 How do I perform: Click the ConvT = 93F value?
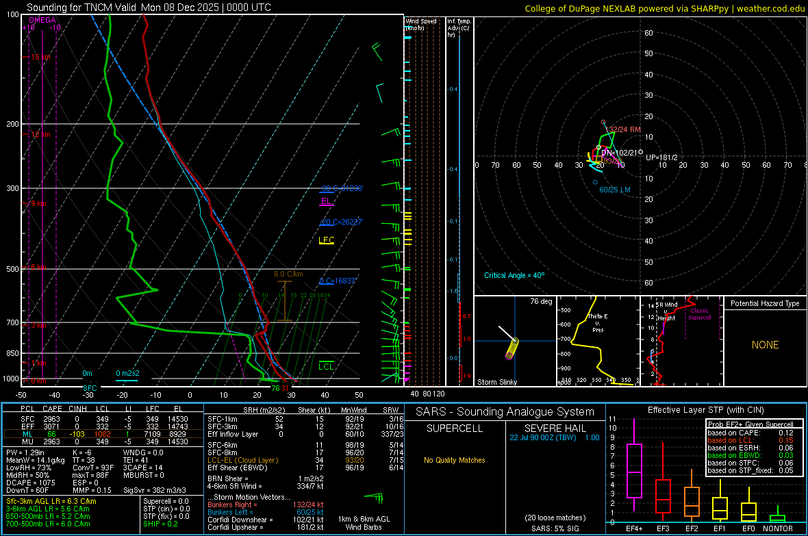pyautogui.click(x=93, y=468)
